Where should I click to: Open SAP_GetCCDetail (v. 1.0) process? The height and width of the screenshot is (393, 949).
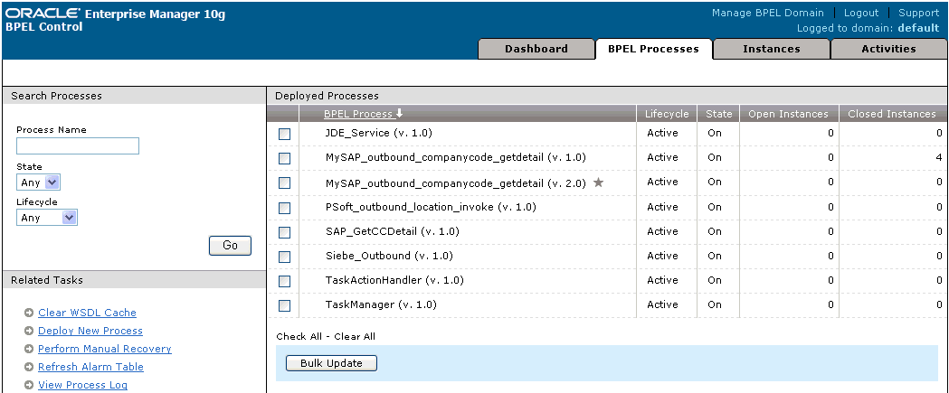(393, 231)
